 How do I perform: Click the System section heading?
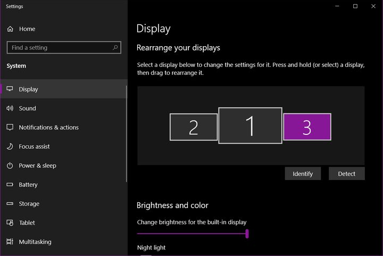16,66
